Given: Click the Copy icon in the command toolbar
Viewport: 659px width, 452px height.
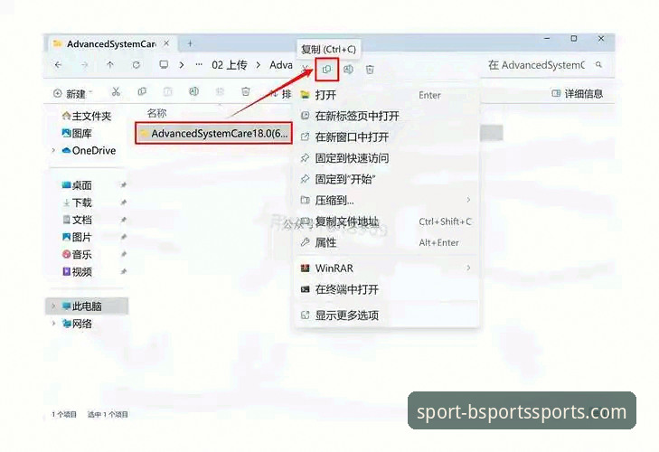Looking at the screenshot, I should coord(142,91).
